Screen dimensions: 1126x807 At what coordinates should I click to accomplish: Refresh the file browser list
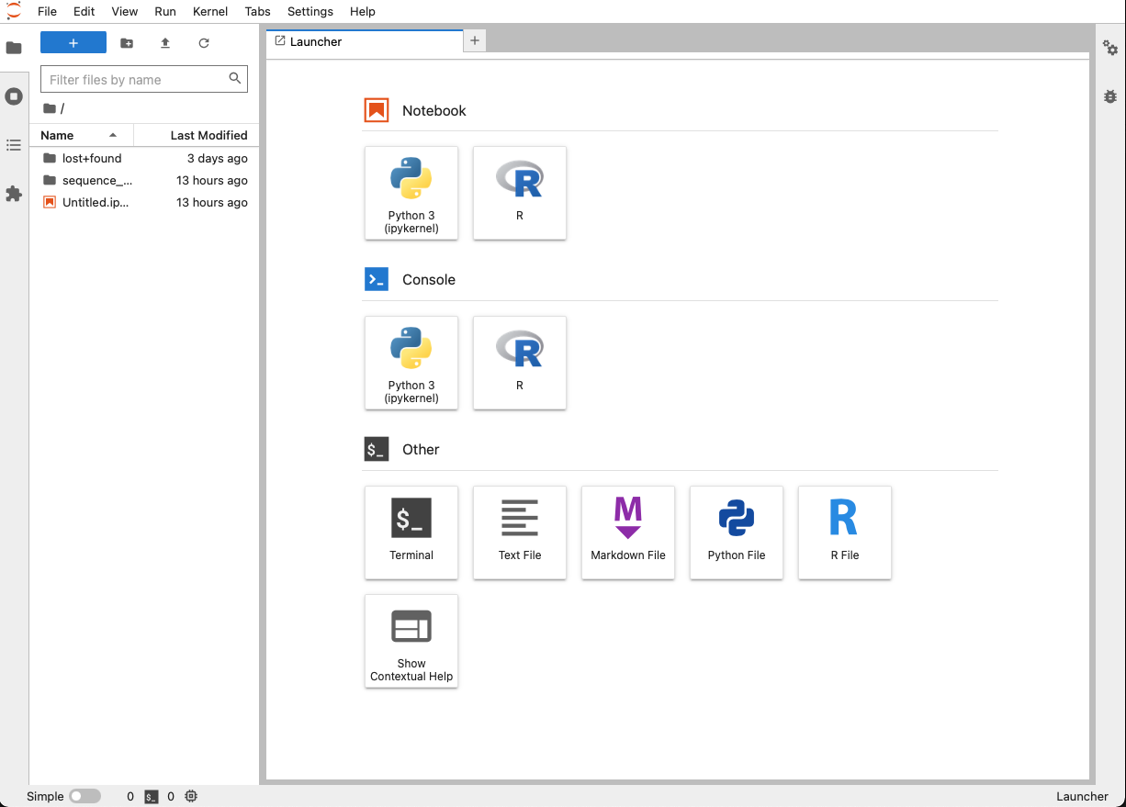(204, 43)
